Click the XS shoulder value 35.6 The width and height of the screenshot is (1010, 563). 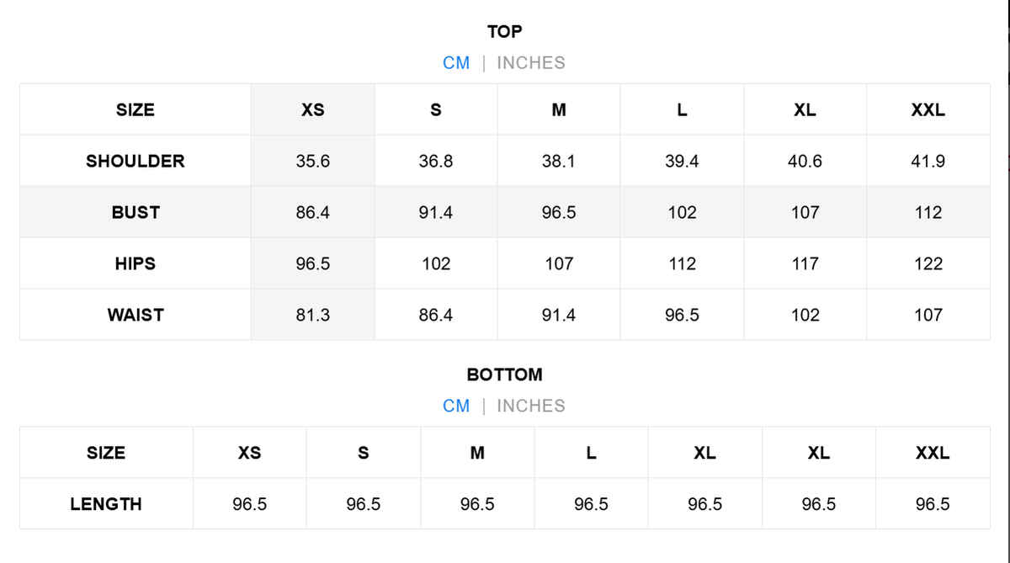(312, 161)
